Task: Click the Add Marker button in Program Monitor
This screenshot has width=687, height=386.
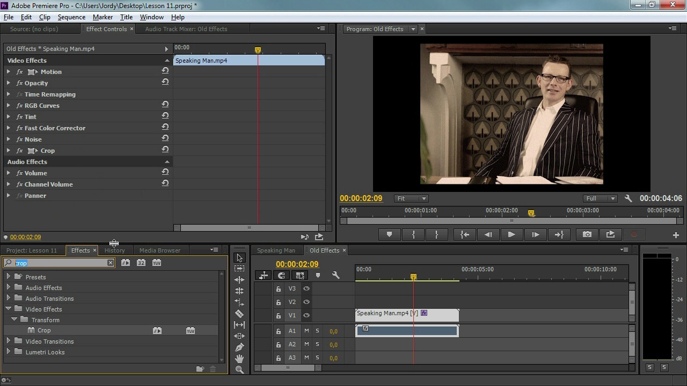Action: [x=389, y=234]
